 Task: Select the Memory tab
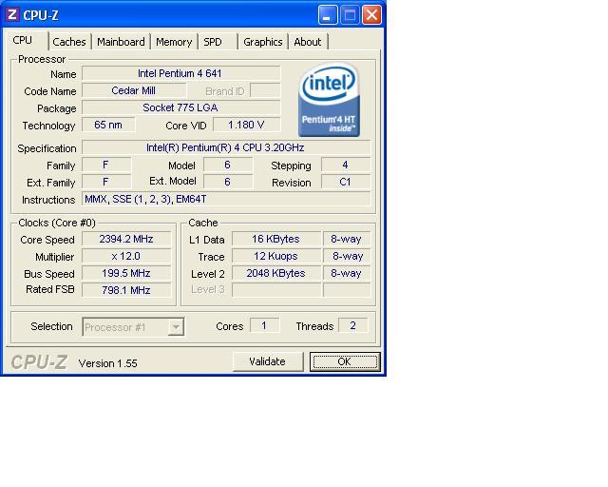pos(174,42)
